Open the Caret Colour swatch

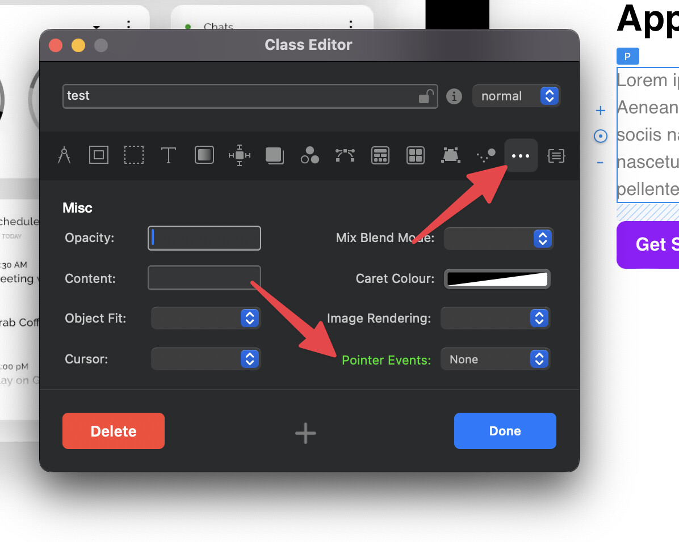tap(497, 279)
